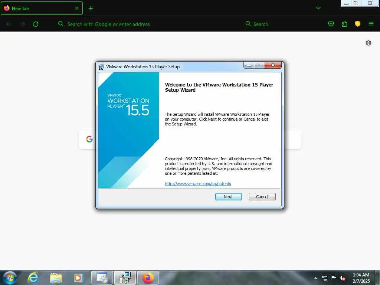Switch to the Windows Installer taskbar item

102,278
